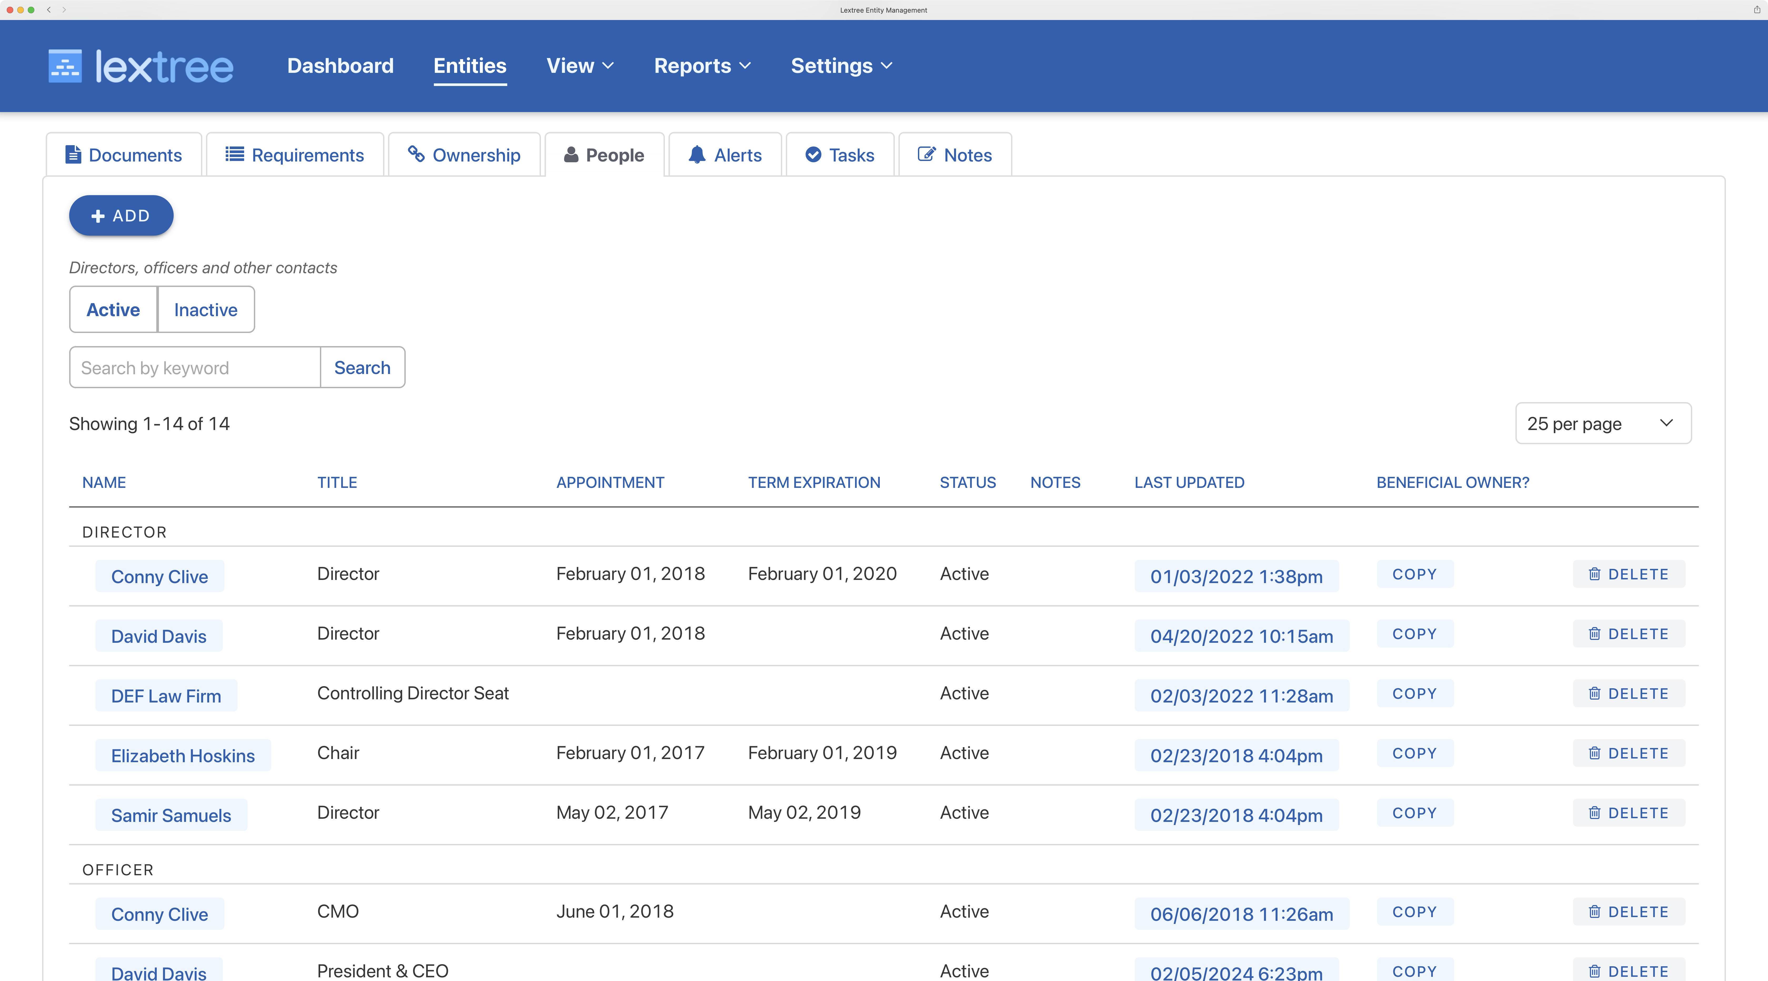Click trash icon in DEF Law Firm row
Image resolution: width=1768 pixels, height=981 pixels.
(1594, 694)
